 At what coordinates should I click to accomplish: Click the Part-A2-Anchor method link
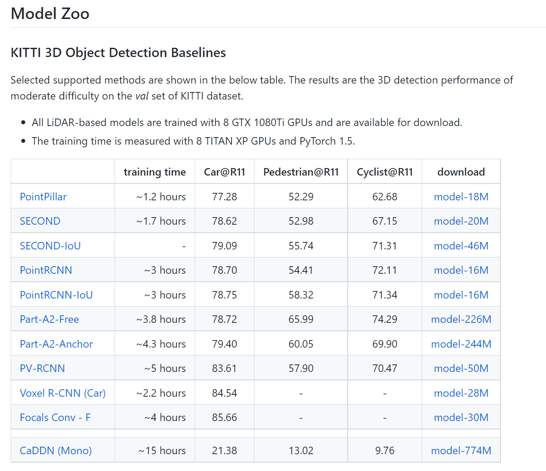[56, 344]
